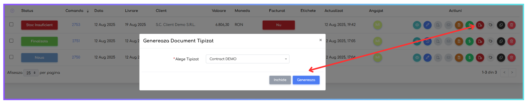Open order link 2750
Screen dimensions: 530x102
(76, 57)
